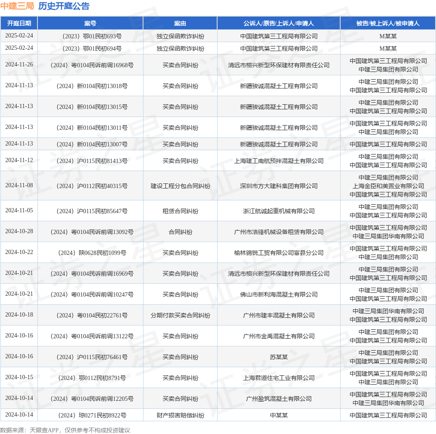Click date 2024-10-18
This screenshot has width=436, height=434.
point(19,314)
